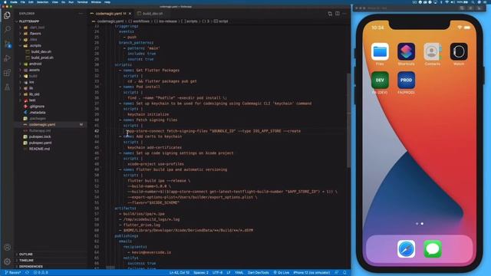Open pubspec.yaml in the explorer

40,143
